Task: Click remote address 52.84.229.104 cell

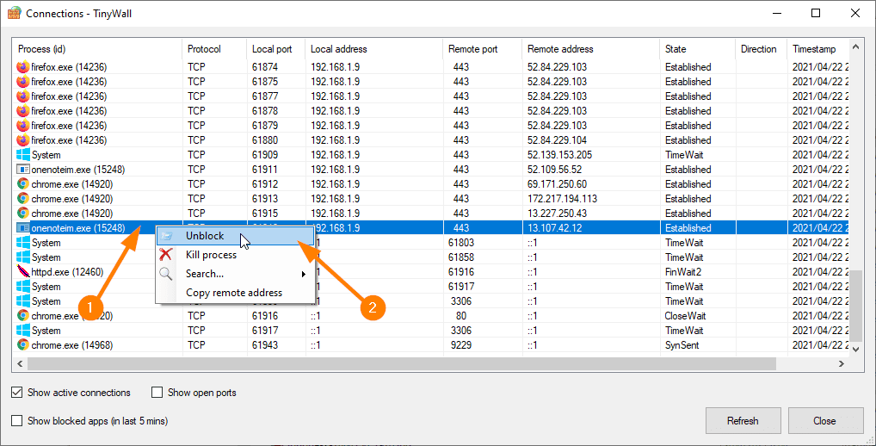Action: pos(557,139)
